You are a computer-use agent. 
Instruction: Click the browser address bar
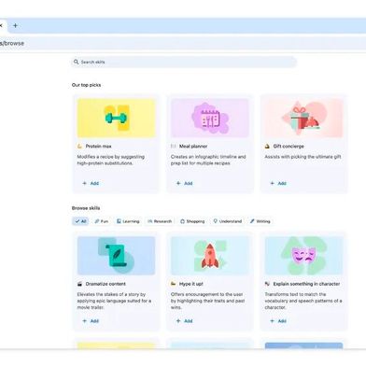click(x=183, y=43)
